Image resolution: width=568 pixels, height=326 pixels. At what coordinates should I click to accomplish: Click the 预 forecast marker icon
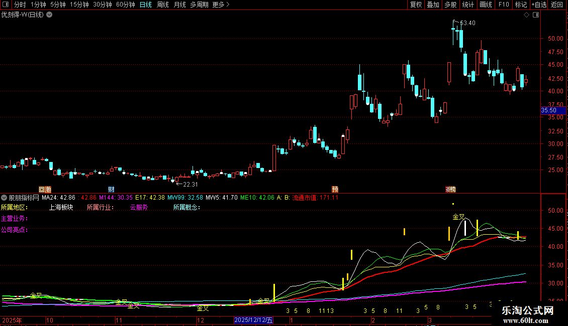pyautogui.click(x=335, y=190)
